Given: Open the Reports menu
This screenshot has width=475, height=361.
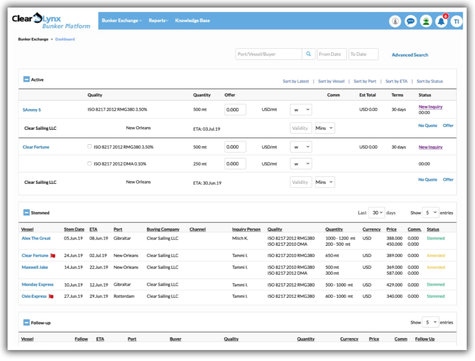Looking at the screenshot, I should click(158, 20).
